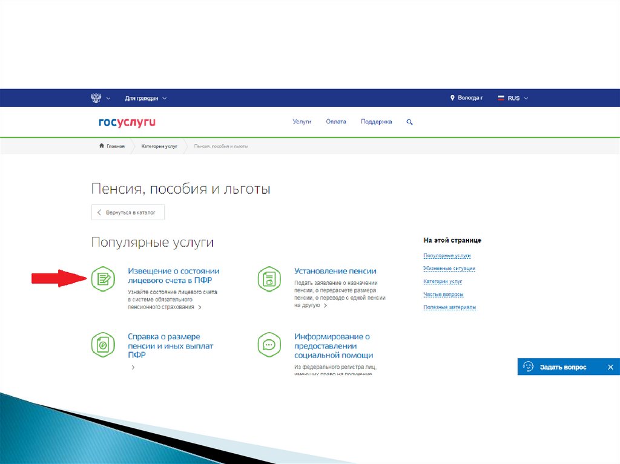Expand the chevron next to the emblem
Screen dimensions: 620x464
108,99
